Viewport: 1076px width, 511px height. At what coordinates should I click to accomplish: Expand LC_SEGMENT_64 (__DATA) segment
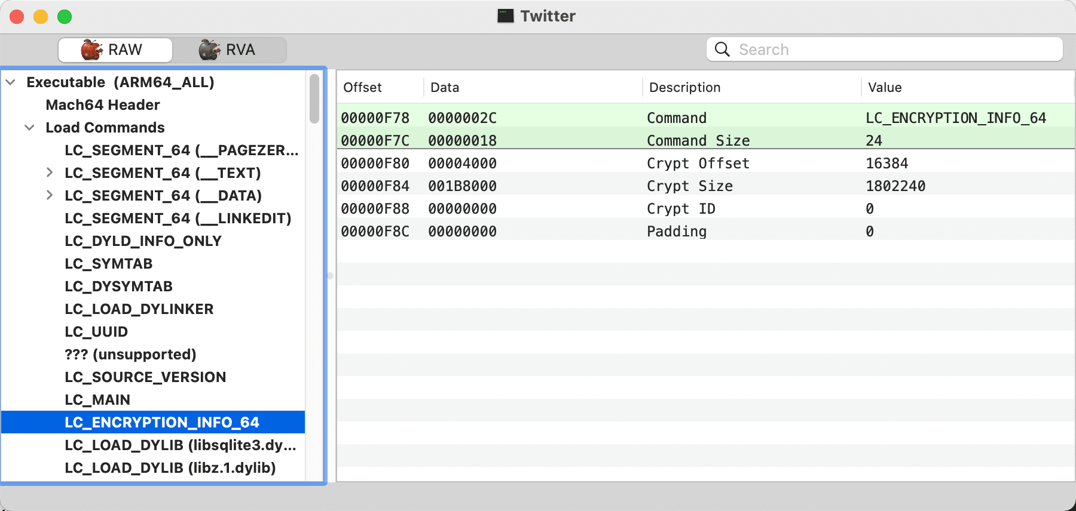pos(50,195)
